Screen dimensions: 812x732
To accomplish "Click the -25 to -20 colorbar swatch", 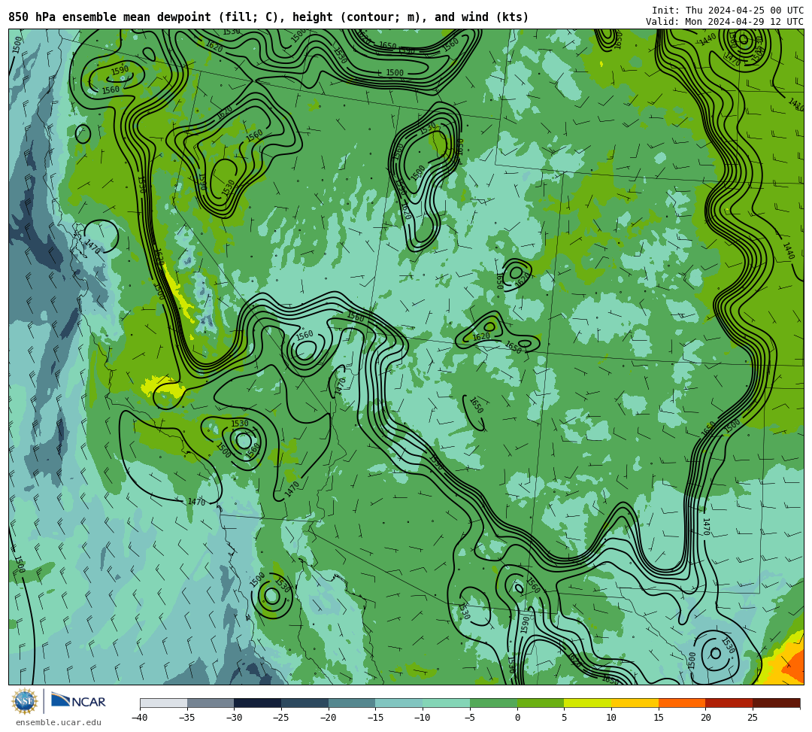I will pos(305,703).
